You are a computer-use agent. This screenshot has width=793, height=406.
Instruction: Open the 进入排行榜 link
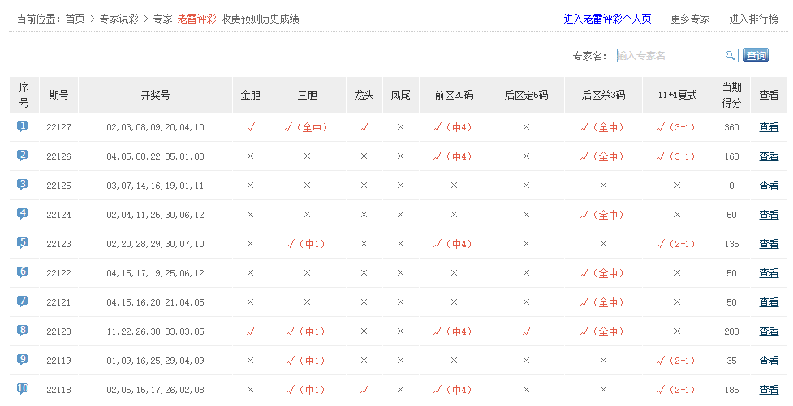753,19
